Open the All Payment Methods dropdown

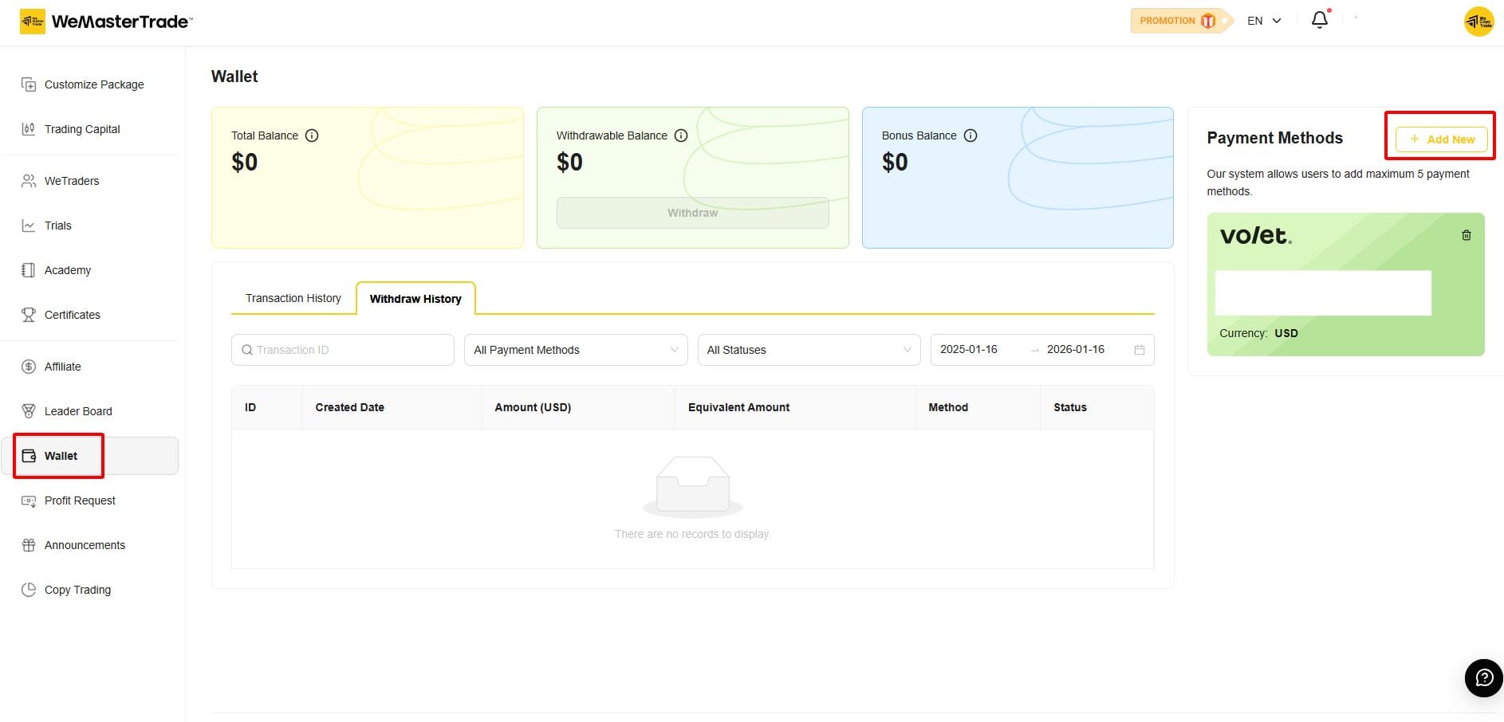(575, 349)
